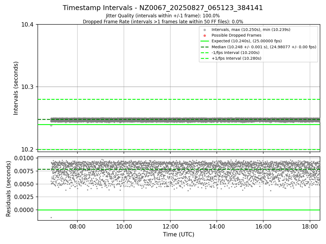Image resolution: width=326 pixels, height=244 pixels.
Task: Click the "Dropped Frame Rate" 0.0% subtitle line
Action: click(163, 22)
